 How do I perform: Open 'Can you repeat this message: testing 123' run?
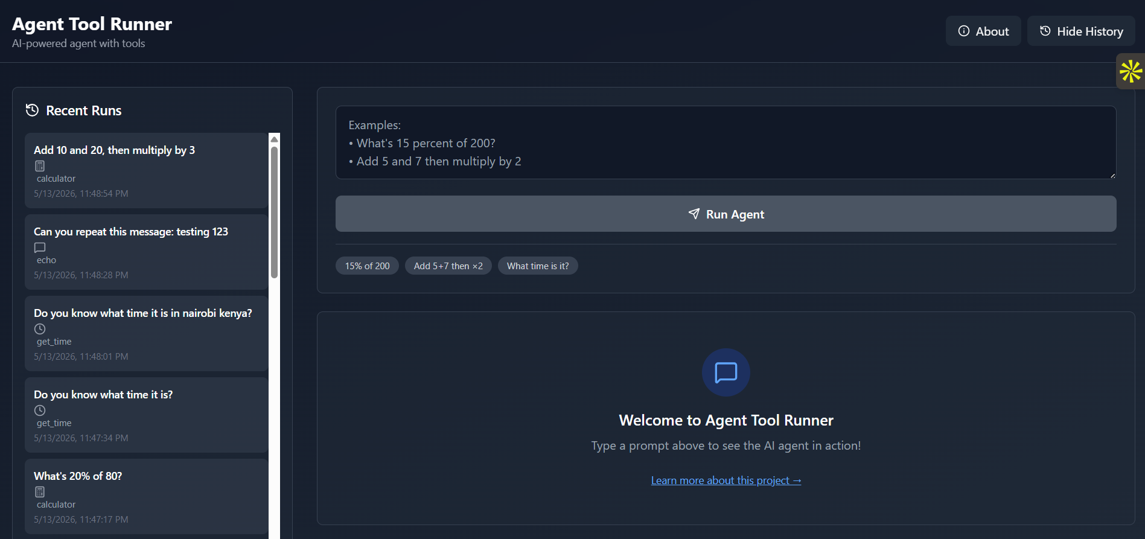(x=147, y=252)
